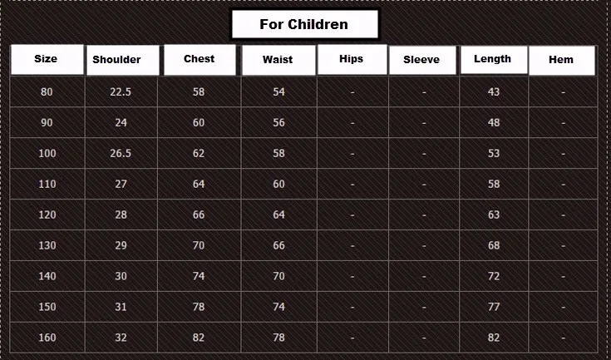
Task: Click length value 53
Action: tap(494, 154)
